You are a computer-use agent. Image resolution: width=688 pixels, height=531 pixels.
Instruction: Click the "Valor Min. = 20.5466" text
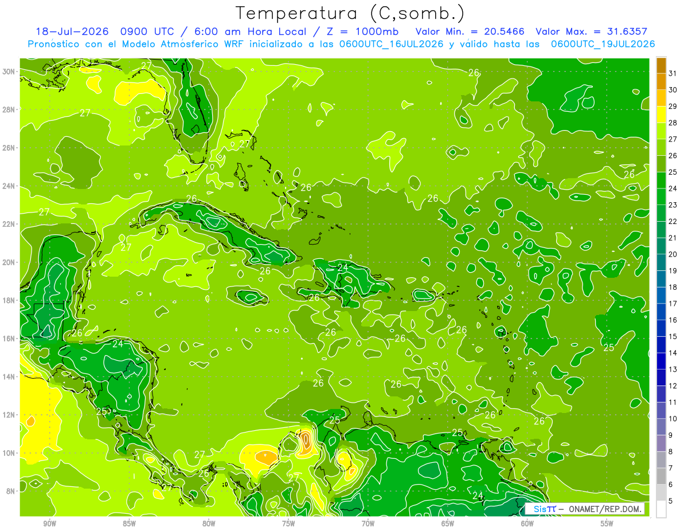[x=468, y=32]
